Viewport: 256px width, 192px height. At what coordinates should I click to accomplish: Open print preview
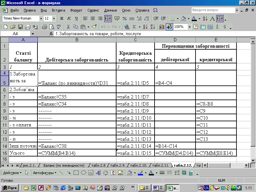tap(52, 27)
